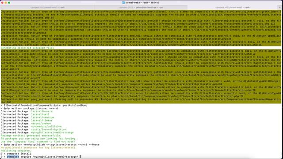Click 'wyang14/laravel-web3-storage' in Discovered Package line
This screenshot has height=159, width=283.
point(52,132)
